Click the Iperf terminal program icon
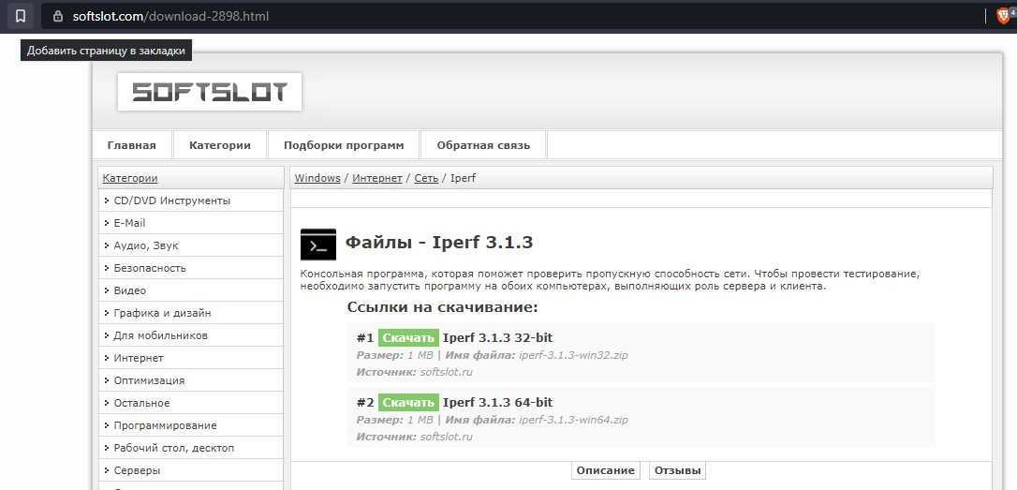Screen dimensions: 1017x490 click(318, 245)
